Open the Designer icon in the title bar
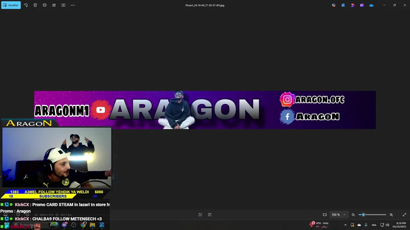This screenshot has height=230, width=410. (x=343, y=5)
